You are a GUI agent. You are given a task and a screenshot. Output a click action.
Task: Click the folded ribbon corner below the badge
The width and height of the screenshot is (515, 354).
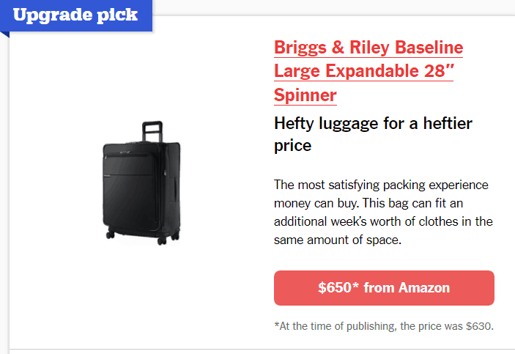(4, 34)
